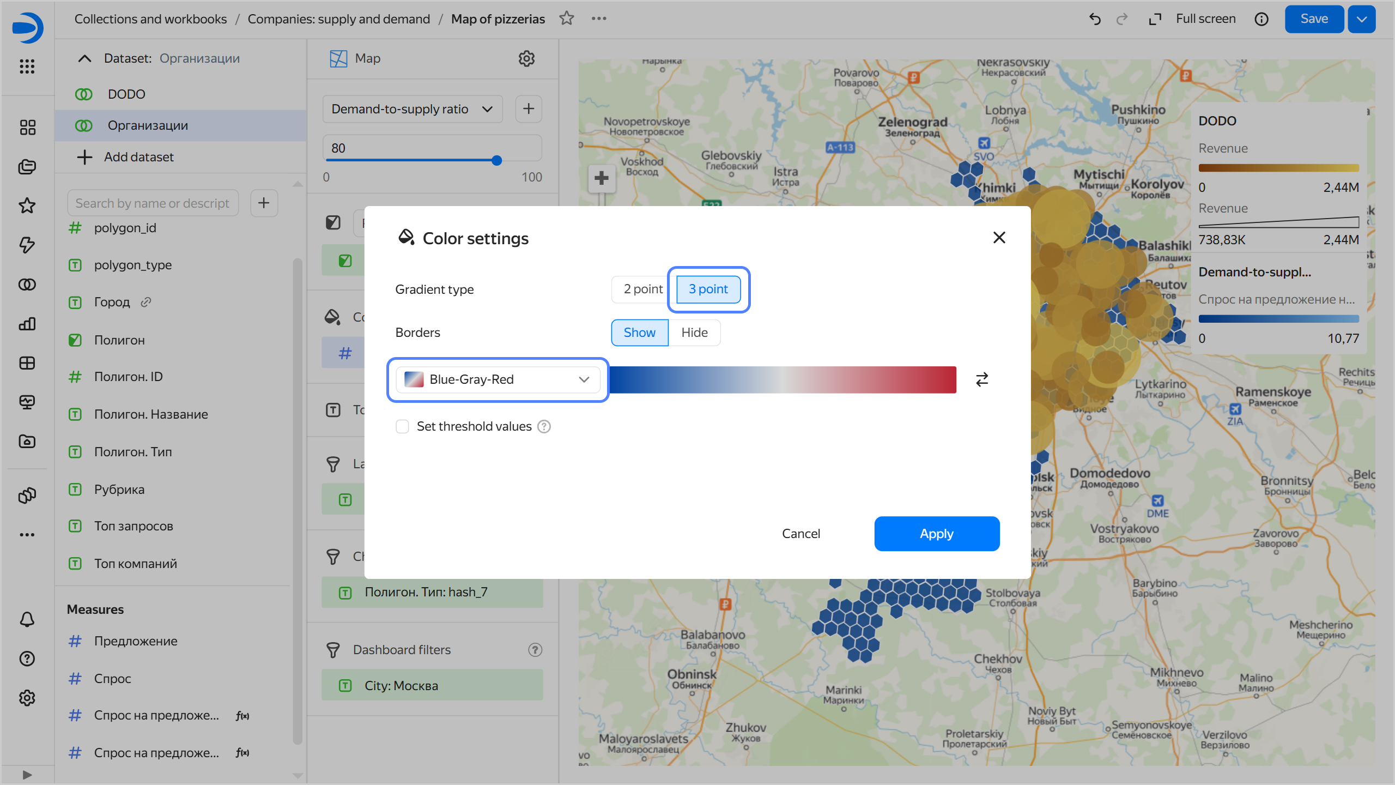
Task: Collapse the Dataset section chevron
Action: coord(84,58)
